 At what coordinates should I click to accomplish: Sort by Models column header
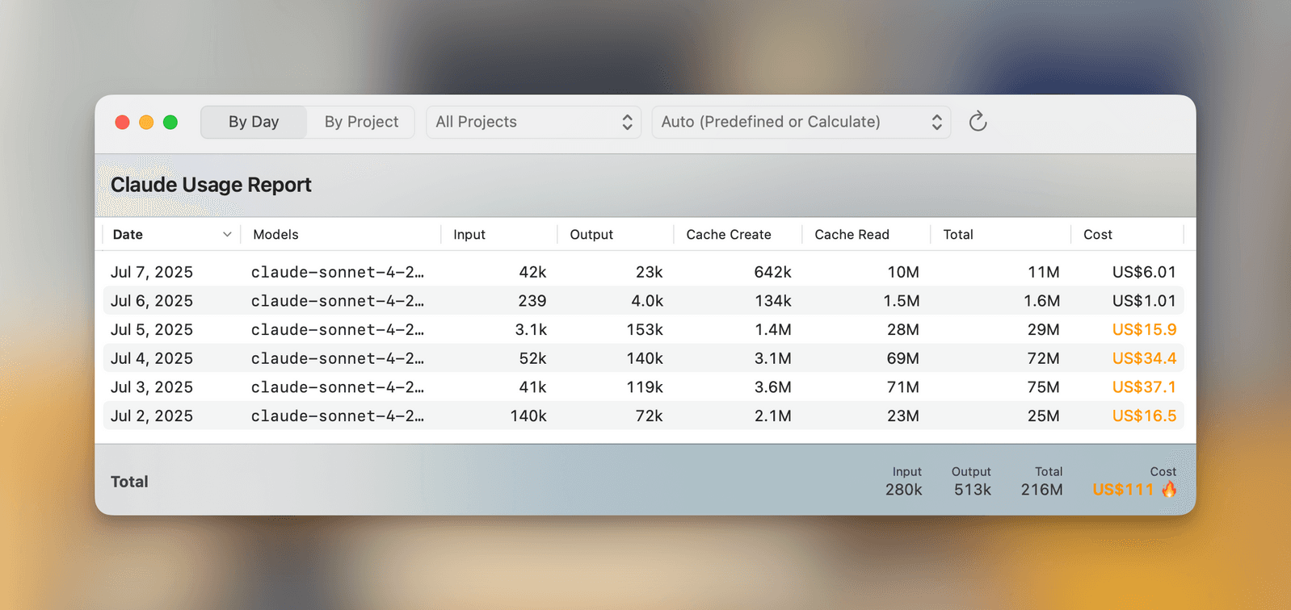coord(275,235)
